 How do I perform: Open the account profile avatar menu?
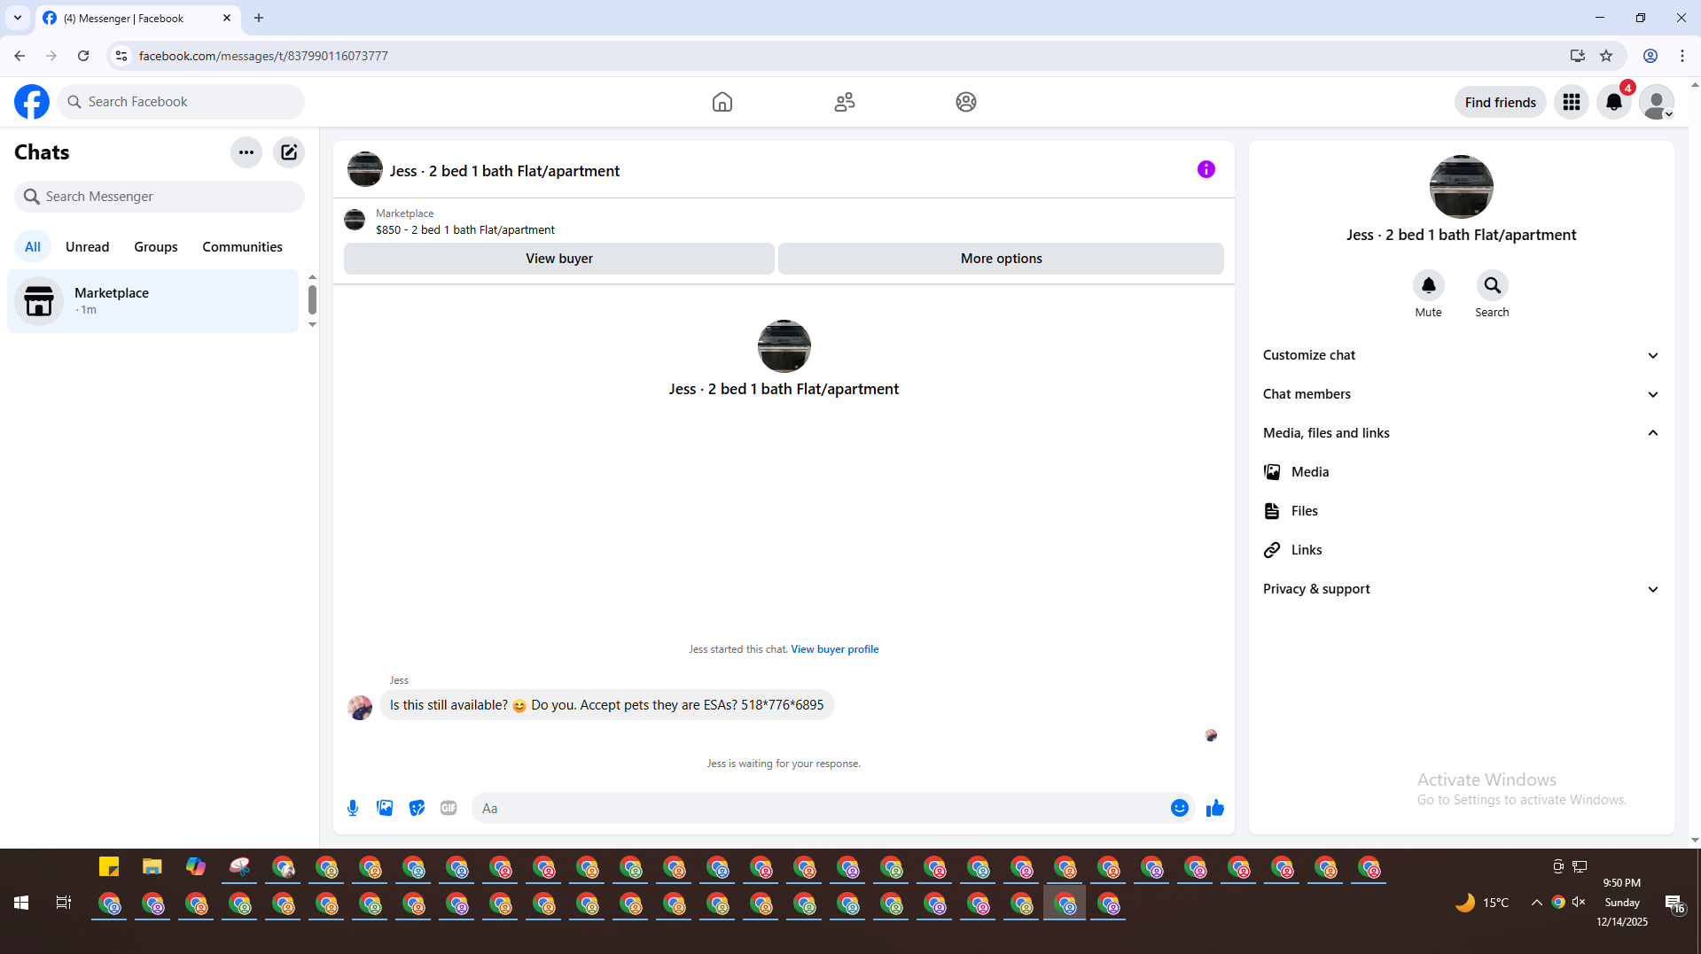point(1656,102)
